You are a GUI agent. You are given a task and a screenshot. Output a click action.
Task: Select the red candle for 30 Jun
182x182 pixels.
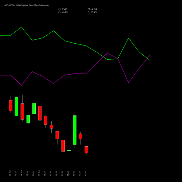[x=40, y=113]
